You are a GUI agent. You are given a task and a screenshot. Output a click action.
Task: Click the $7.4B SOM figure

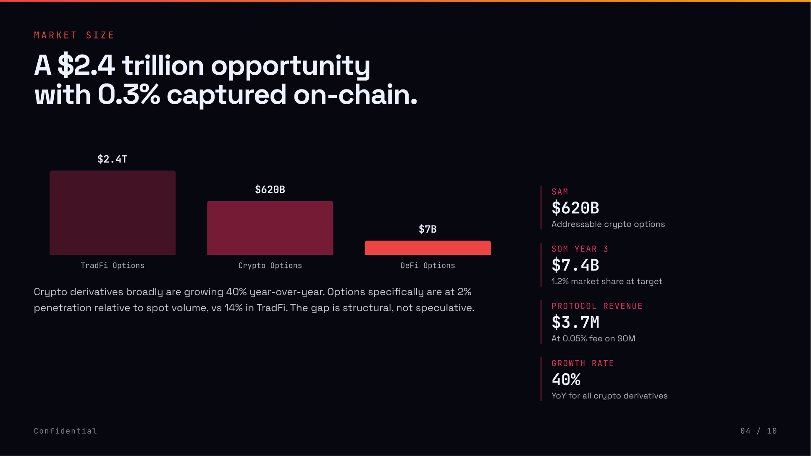point(575,265)
